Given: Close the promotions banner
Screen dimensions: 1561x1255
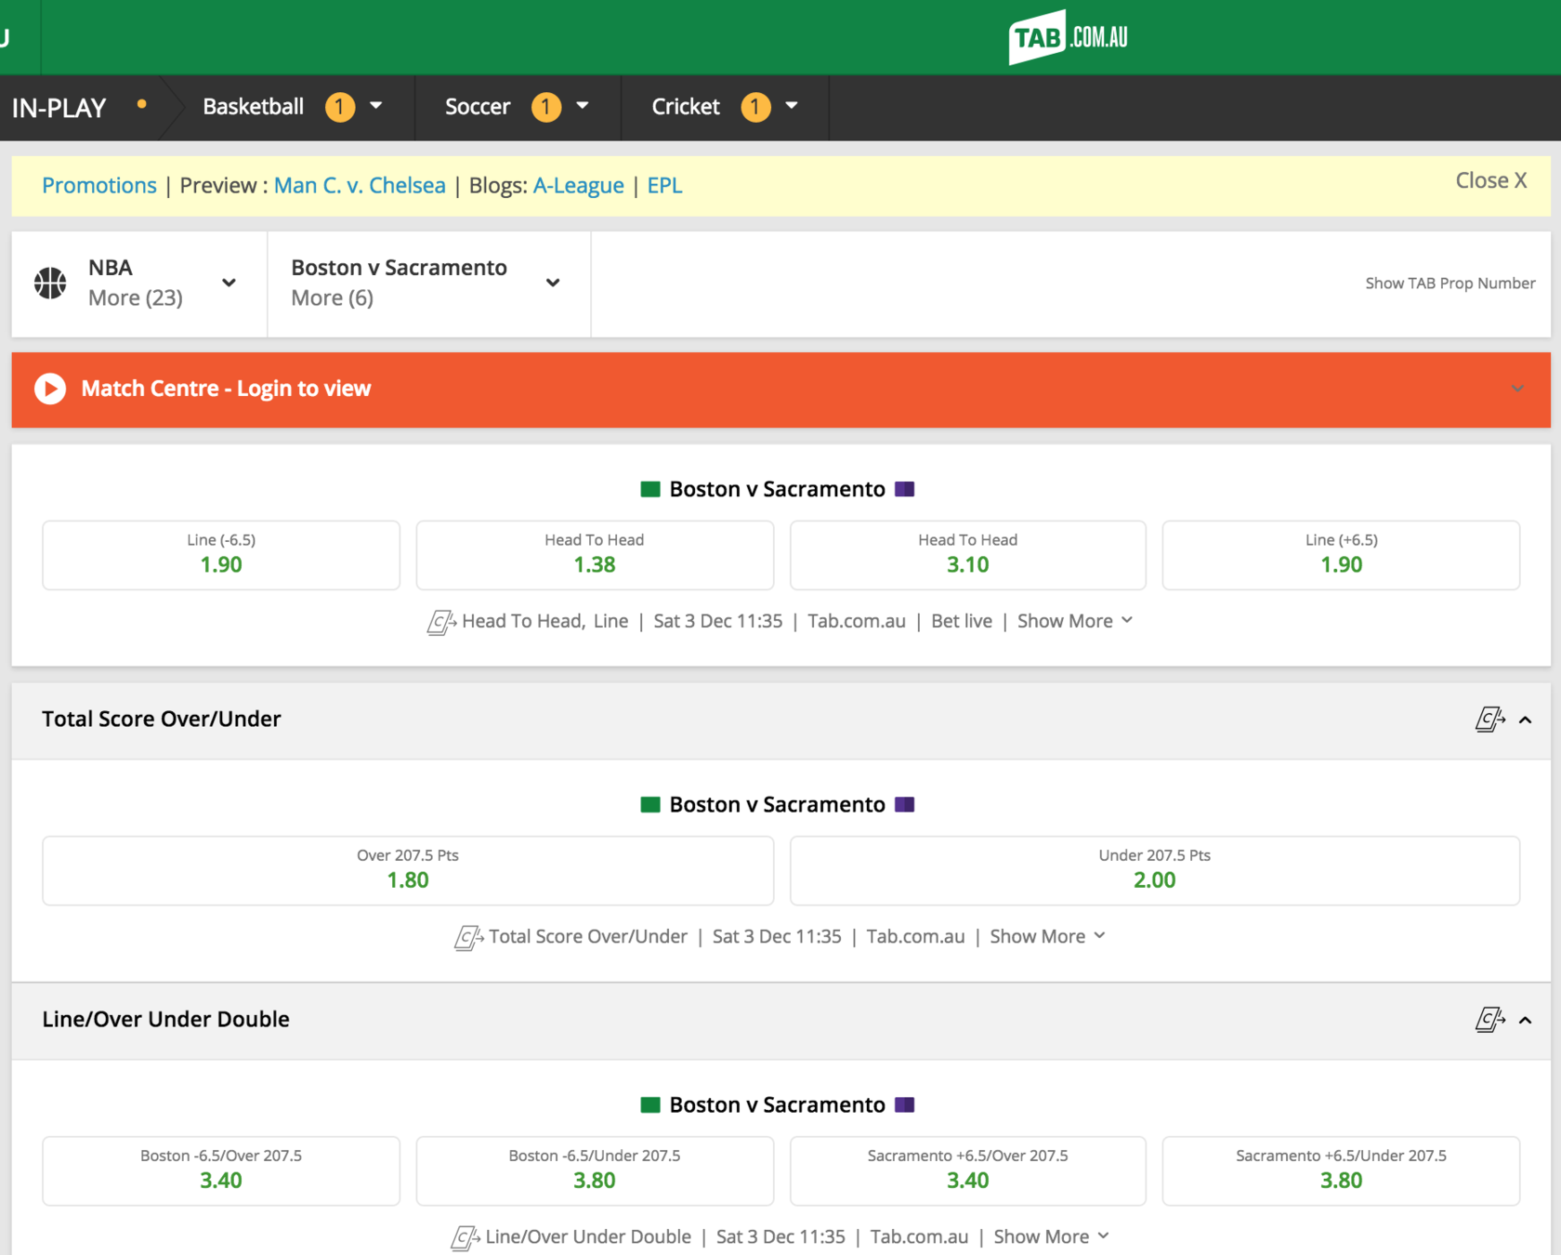Looking at the screenshot, I should click(1491, 180).
